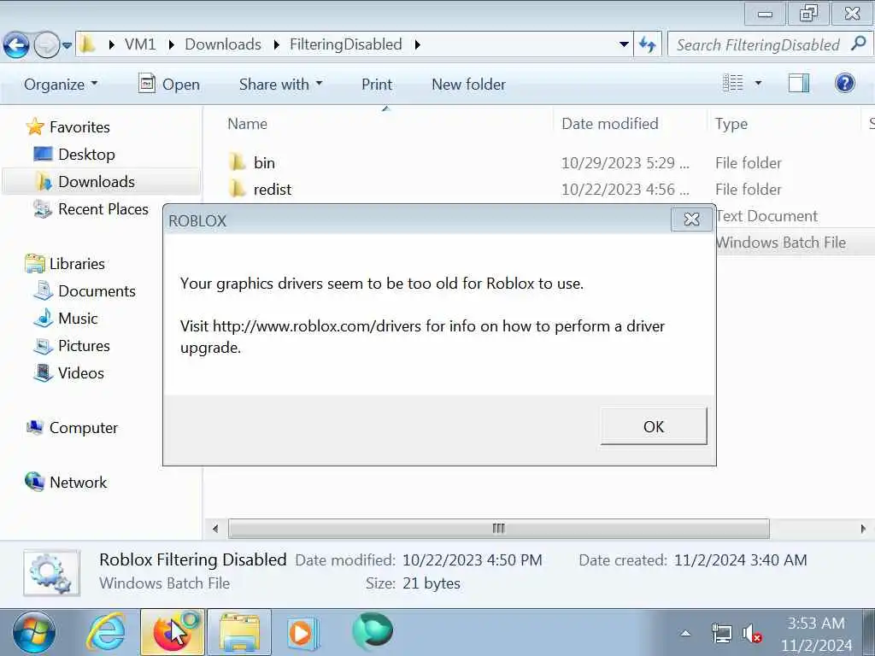This screenshot has height=656, width=875.
Task: Click Windows Batch File type cell
Action: click(x=781, y=242)
